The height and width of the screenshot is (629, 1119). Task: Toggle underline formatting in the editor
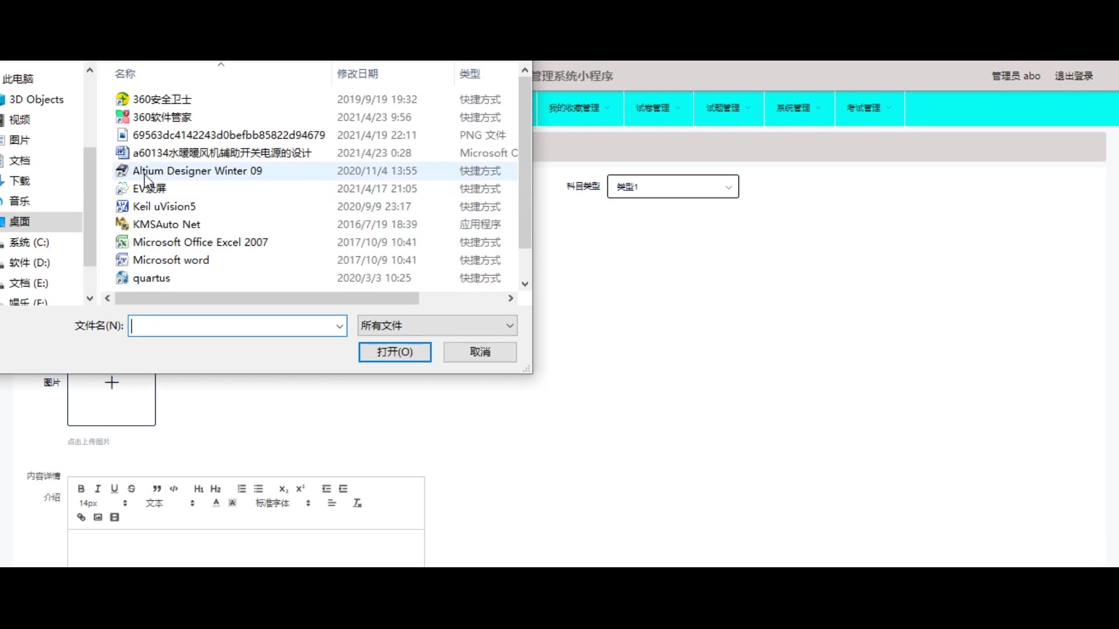point(114,489)
